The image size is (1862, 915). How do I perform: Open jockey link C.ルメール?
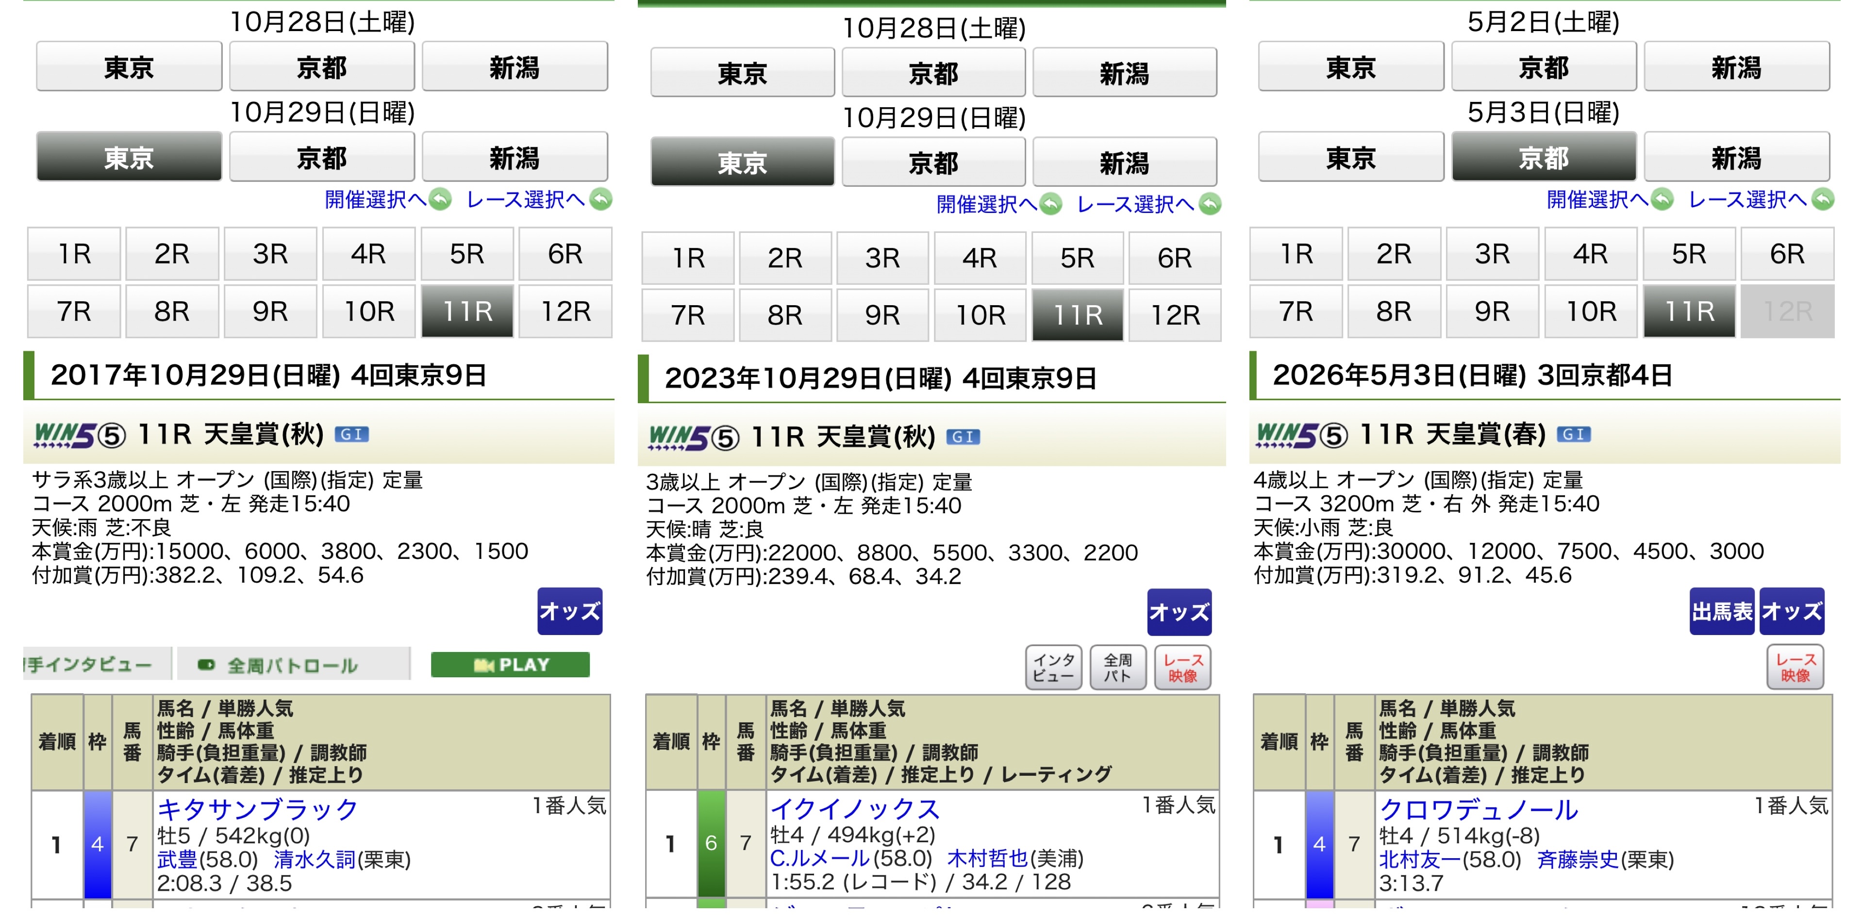[x=820, y=858]
